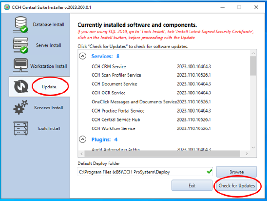Viewport: 268px width, 201px height.
Task: Click the horizontal scrollbar right arrow
Action: coord(247,154)
